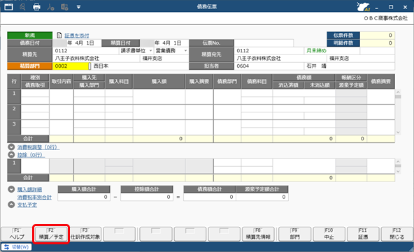Click the 西日本 department name
Screen dimensions: 414x252
click(x=101, y=66)
